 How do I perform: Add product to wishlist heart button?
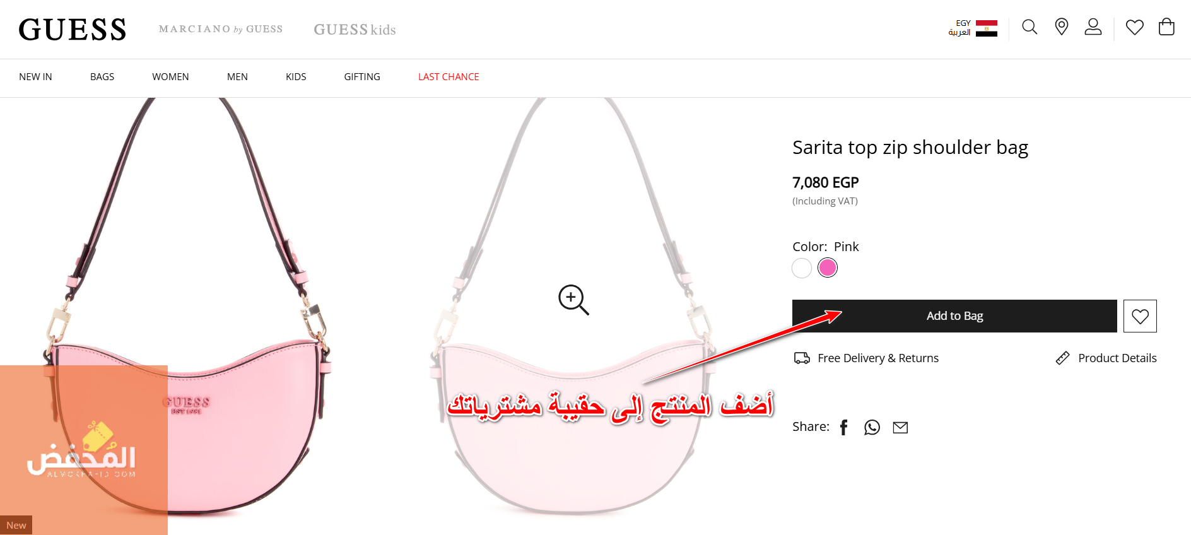tap(1140, 316)
